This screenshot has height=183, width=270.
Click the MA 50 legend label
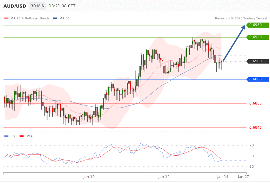(64, 18)
